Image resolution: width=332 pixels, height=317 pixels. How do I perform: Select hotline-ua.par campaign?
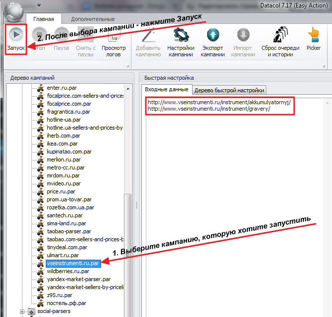coord(64,120)
